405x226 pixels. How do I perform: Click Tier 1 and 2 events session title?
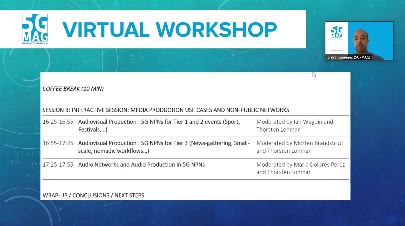159,126
